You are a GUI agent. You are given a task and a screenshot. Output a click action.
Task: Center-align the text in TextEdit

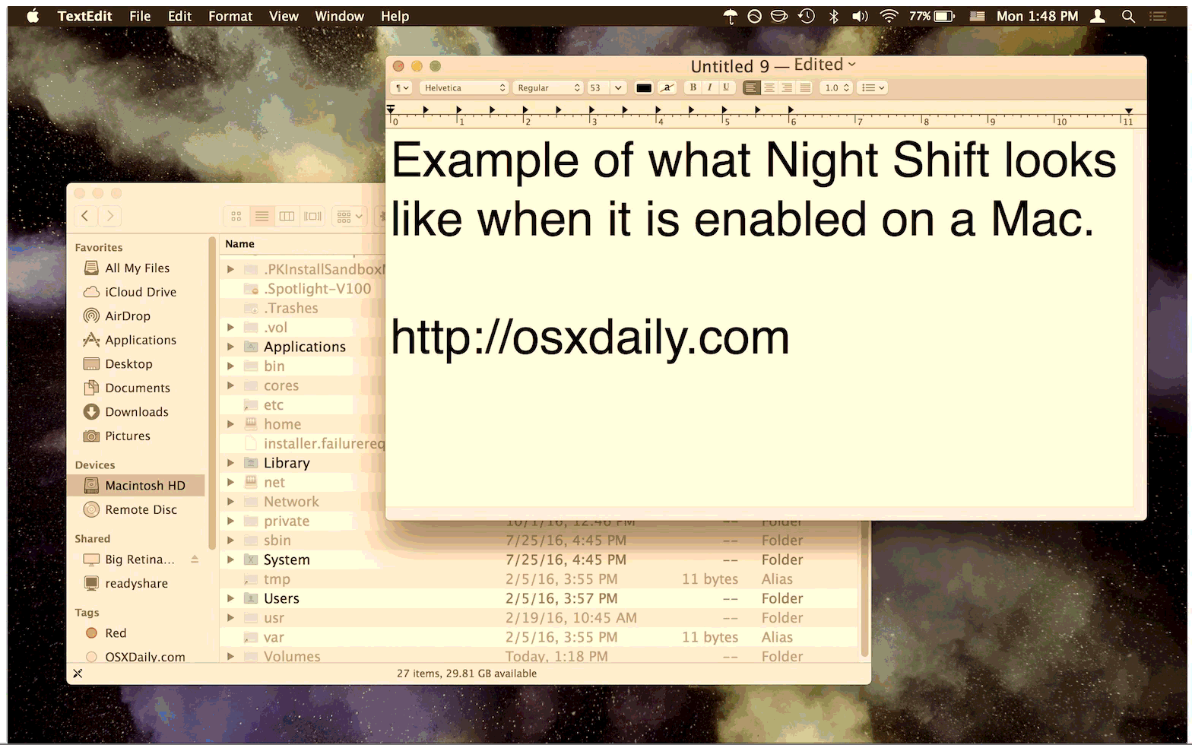point(769,88)
